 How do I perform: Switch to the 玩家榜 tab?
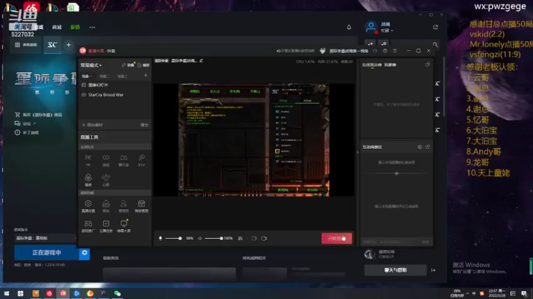390,64
